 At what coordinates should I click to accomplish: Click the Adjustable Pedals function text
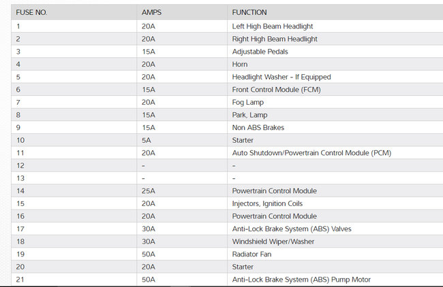pyautogui.click(x=260, y=52)
